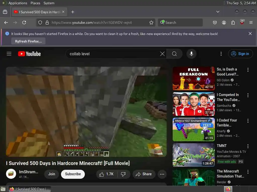Open tracking protection shield icon

click(x=40, y=22)
